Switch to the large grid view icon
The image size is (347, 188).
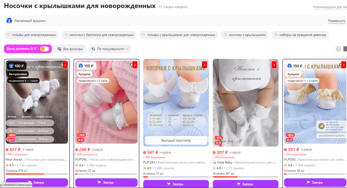coord(338,49)
